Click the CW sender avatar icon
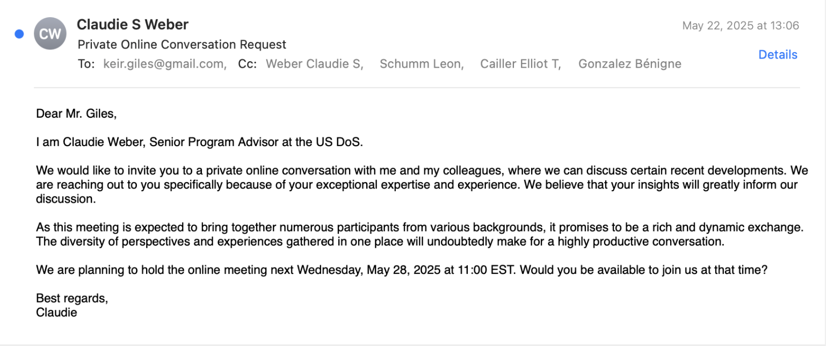827x346 pixels. (50, 34)
